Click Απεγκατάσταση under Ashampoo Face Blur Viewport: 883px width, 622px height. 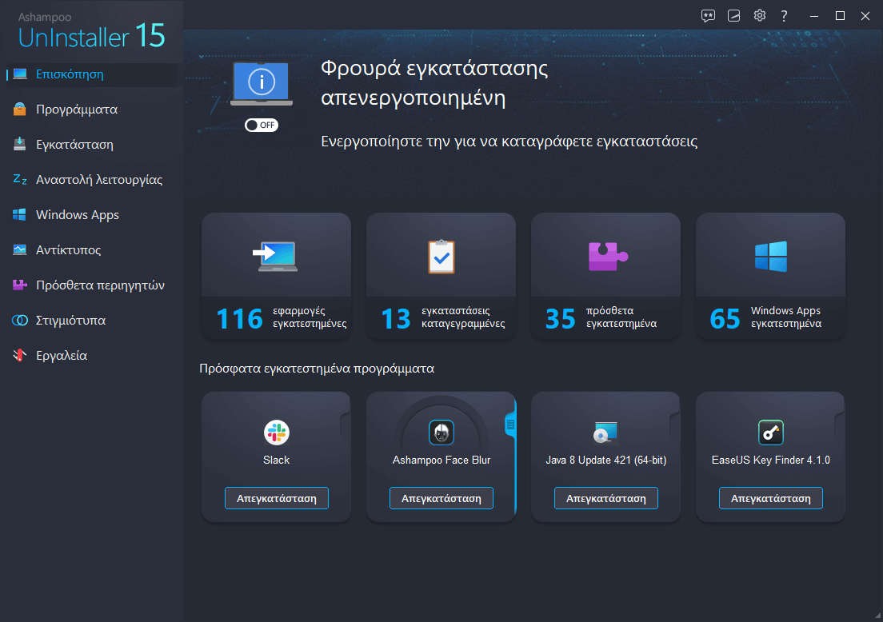pyautogui.click(x=442, y=498)
